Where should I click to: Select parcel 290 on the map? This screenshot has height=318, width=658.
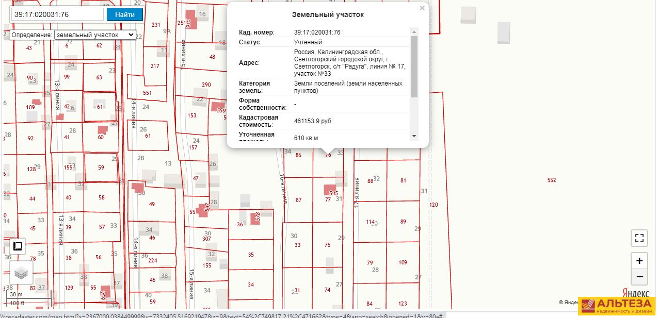(206, 85)
